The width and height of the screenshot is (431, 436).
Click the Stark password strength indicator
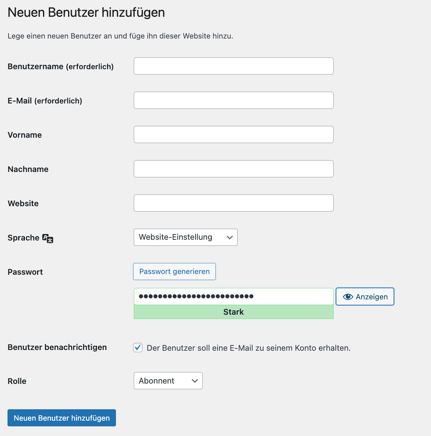click(234, 312)
